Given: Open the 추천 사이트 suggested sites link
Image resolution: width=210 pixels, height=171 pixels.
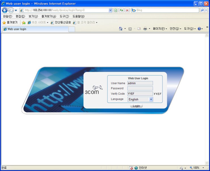Looking at the screenshot, I should pyautogui.click(x=38, y=22).
